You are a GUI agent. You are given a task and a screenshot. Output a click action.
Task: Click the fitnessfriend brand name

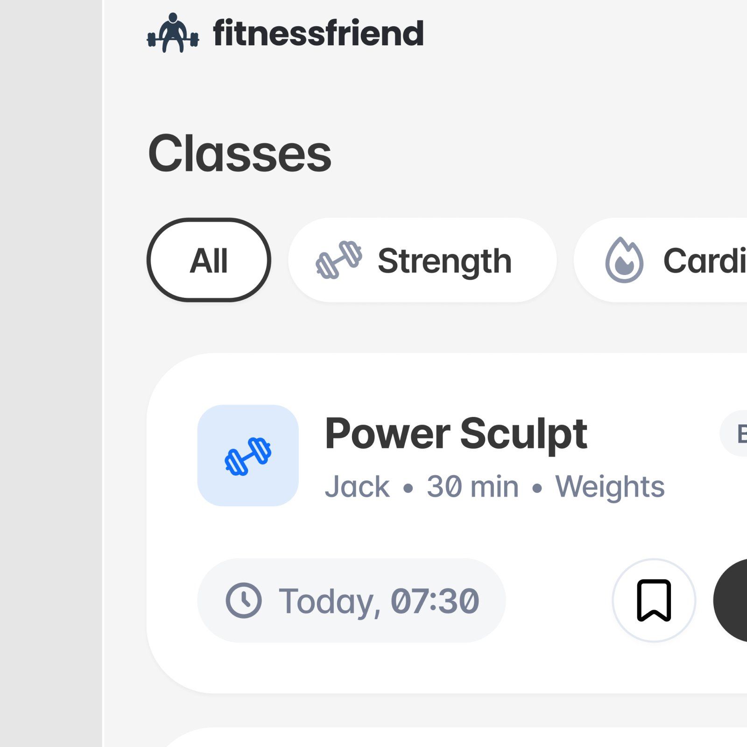pos(318,33)
